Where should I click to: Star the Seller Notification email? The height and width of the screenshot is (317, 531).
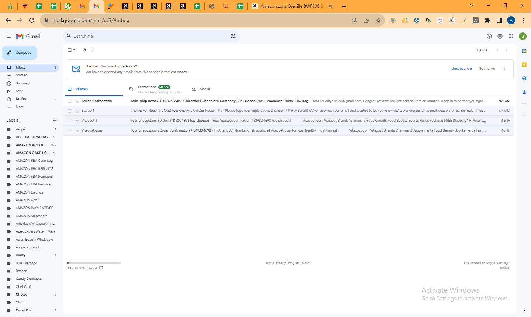(x=77, y=101)
